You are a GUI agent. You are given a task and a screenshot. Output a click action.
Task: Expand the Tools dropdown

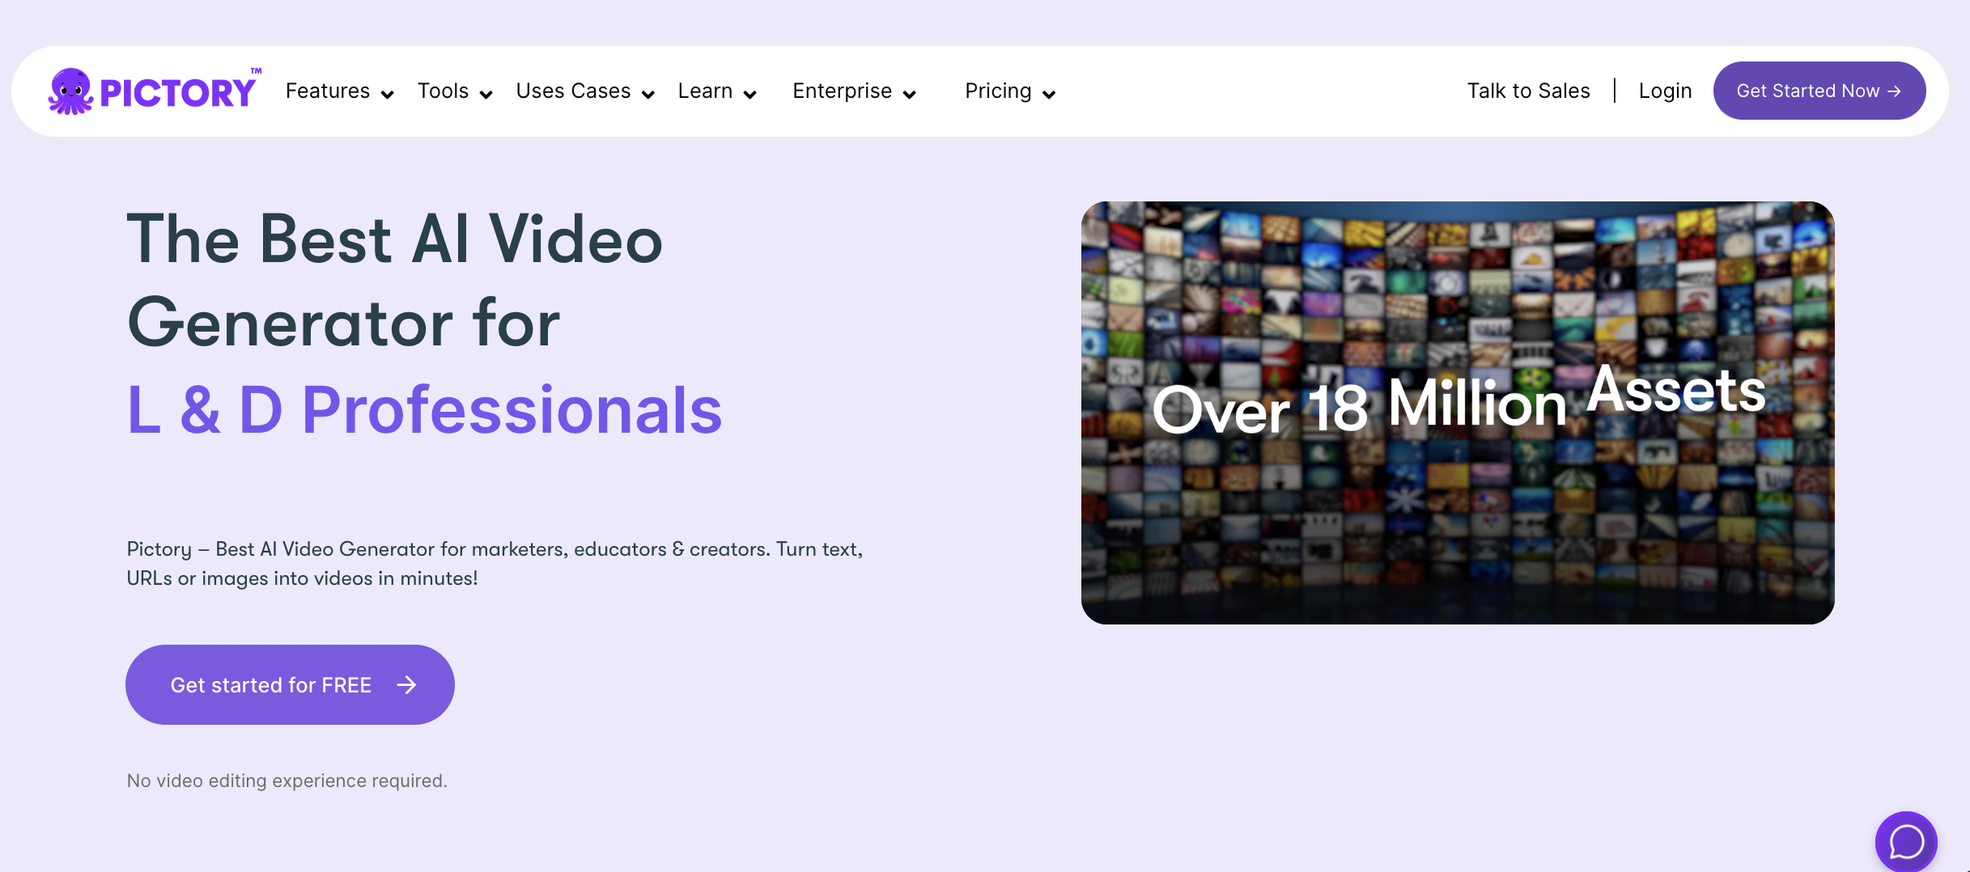pyautogui.click(x=486, y=95)
